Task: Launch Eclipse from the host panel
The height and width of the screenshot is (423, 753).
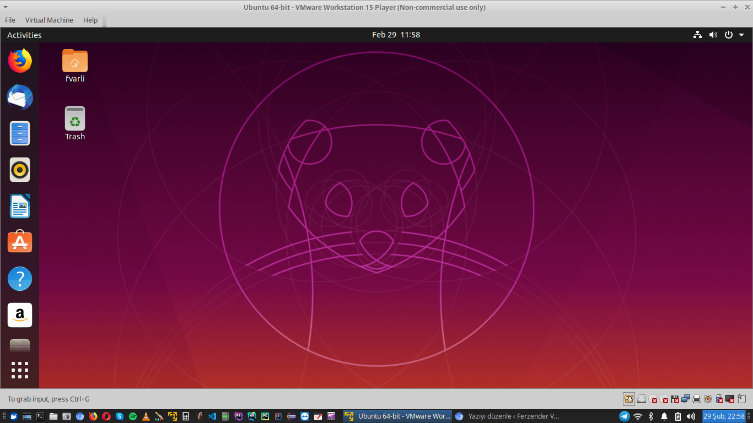Action: pos(292,416)
